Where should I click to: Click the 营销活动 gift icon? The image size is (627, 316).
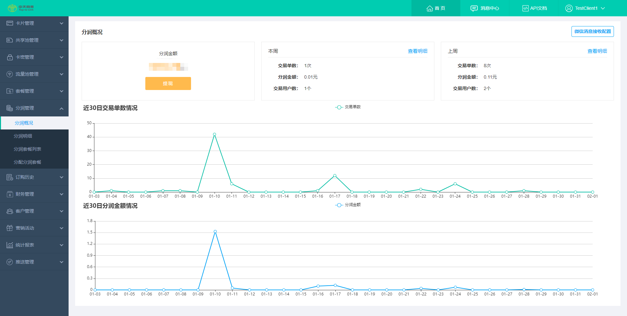coord(10,228)
